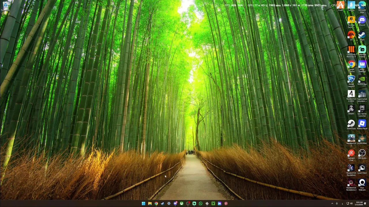Select the Resident Evil 2 shortcut

click(x=351, y=141)
